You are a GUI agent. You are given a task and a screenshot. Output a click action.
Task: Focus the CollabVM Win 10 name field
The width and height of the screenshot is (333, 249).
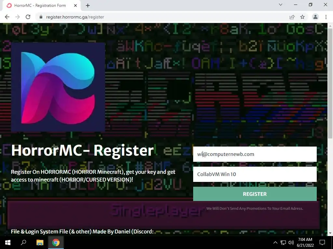pyautogui.click(x=255, y=174)
